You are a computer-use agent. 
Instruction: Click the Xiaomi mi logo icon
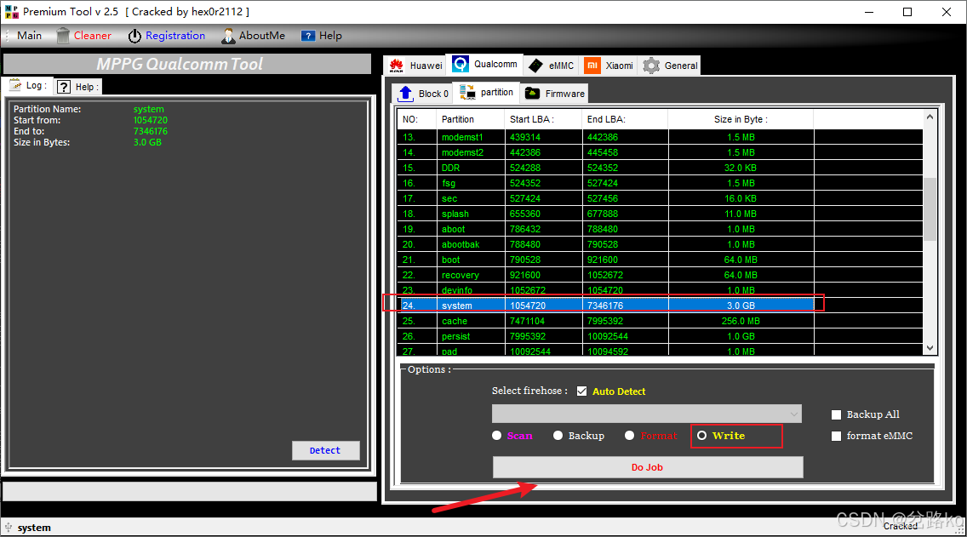592,66
